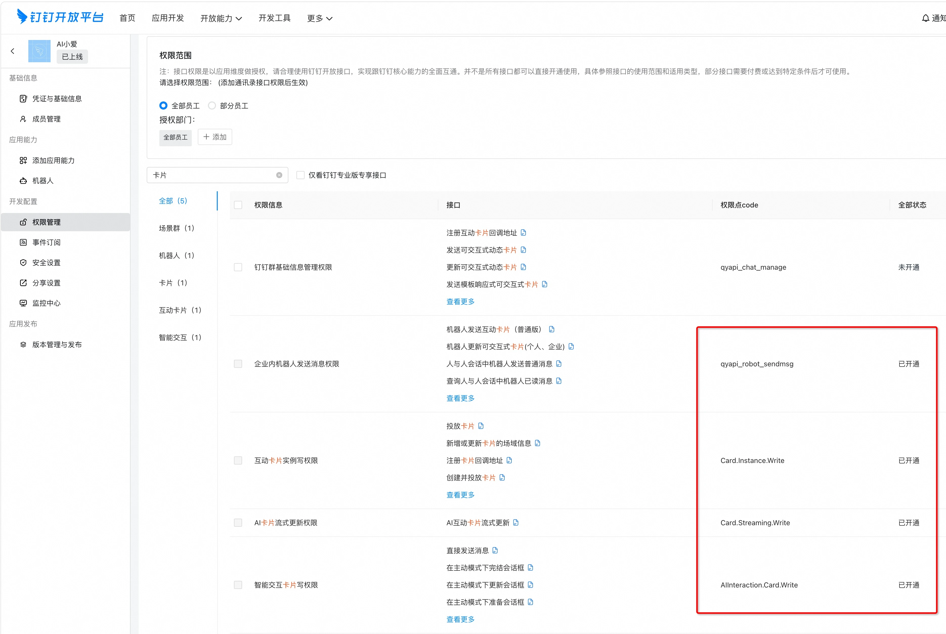Click the AI小爱 app avatar thumbnail
This screenshot has width=946, height=634.
39,51
